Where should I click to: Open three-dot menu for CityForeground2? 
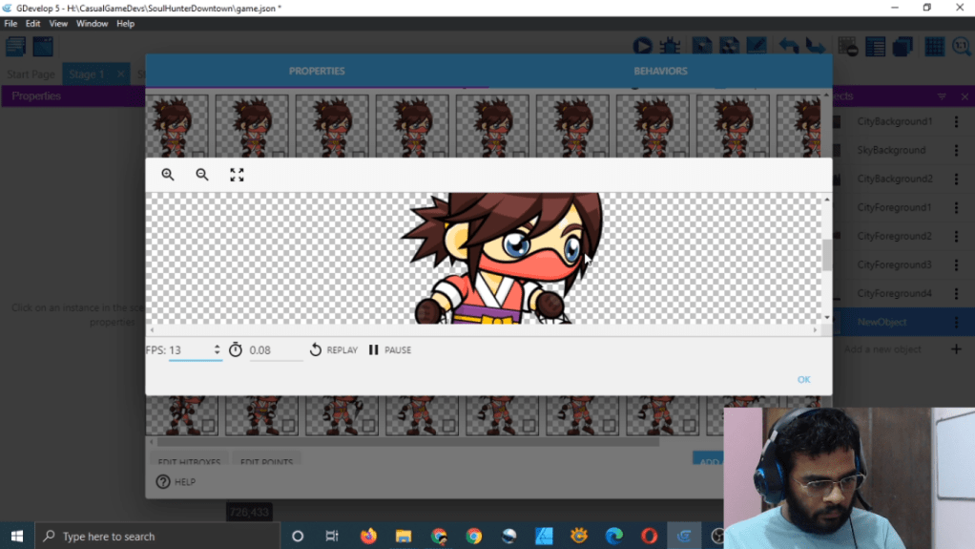pos(956,236)
